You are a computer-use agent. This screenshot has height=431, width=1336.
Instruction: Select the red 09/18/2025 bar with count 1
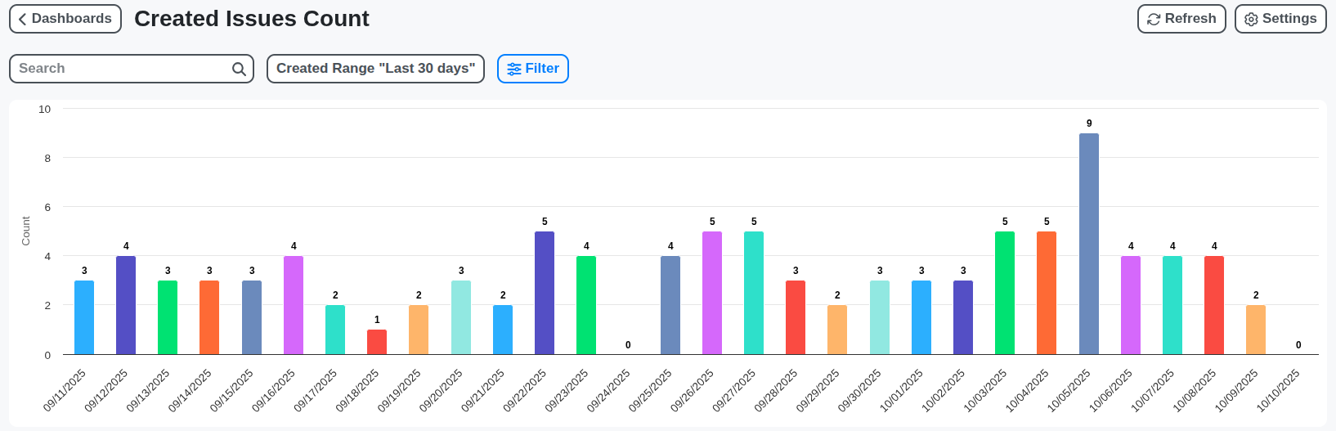[x=377, y=342]
